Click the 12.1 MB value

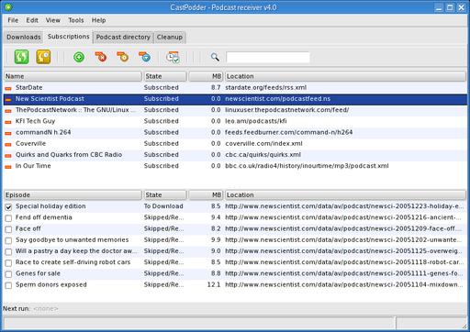(214, 285)
